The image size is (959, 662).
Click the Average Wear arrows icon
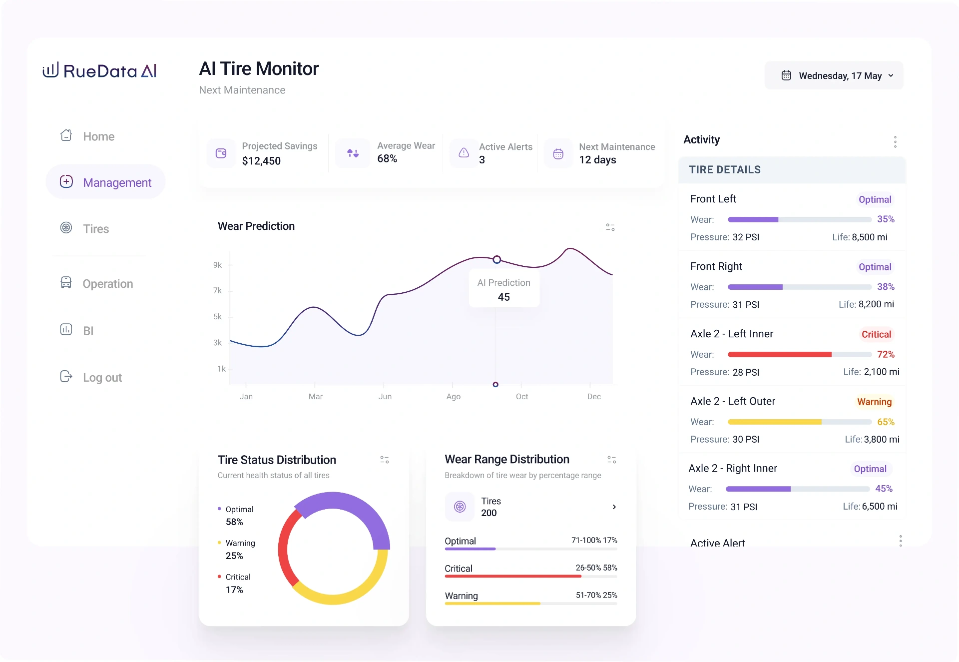353,153
